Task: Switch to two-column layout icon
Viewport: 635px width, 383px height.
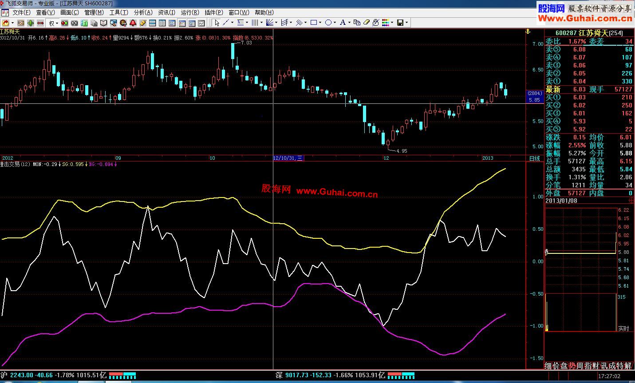Action: (x=162, y=23)
